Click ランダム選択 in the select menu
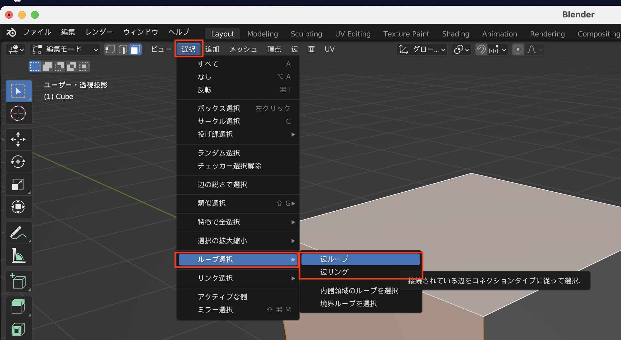This screenshot has width=621, height=340. click(x=219, y=153)
